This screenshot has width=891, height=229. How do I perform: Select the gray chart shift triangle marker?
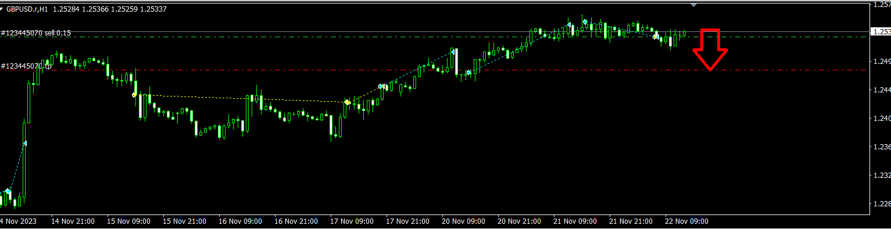coord(692,5)
